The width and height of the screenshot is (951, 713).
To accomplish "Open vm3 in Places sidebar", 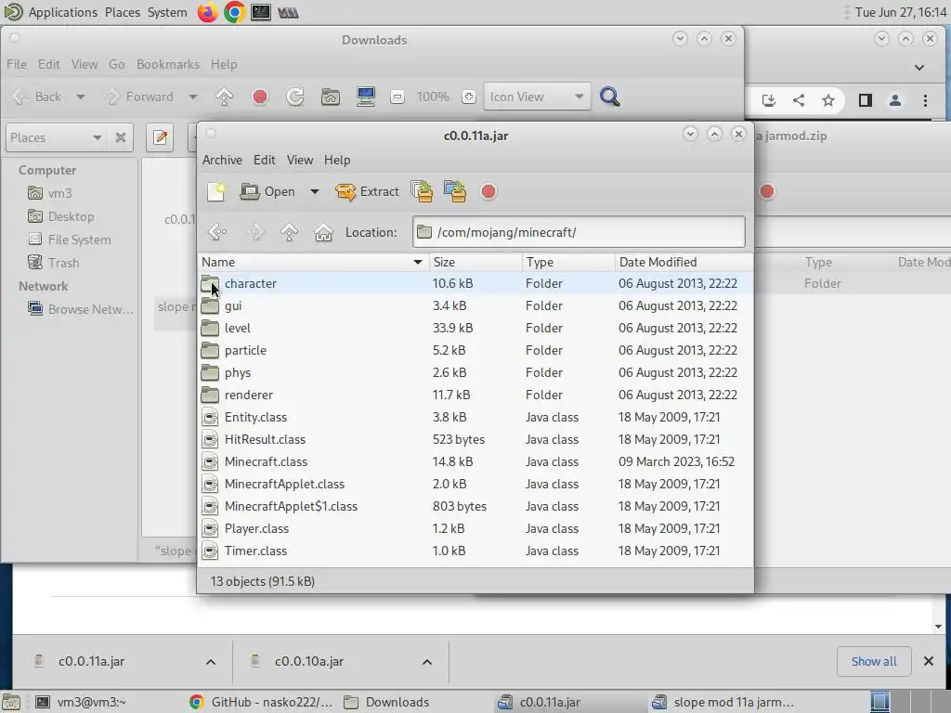I will tap(50, 193).
